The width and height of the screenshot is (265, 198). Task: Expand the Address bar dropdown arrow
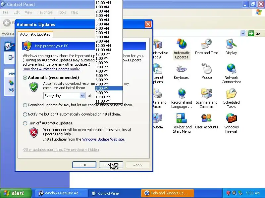[243, 33]
